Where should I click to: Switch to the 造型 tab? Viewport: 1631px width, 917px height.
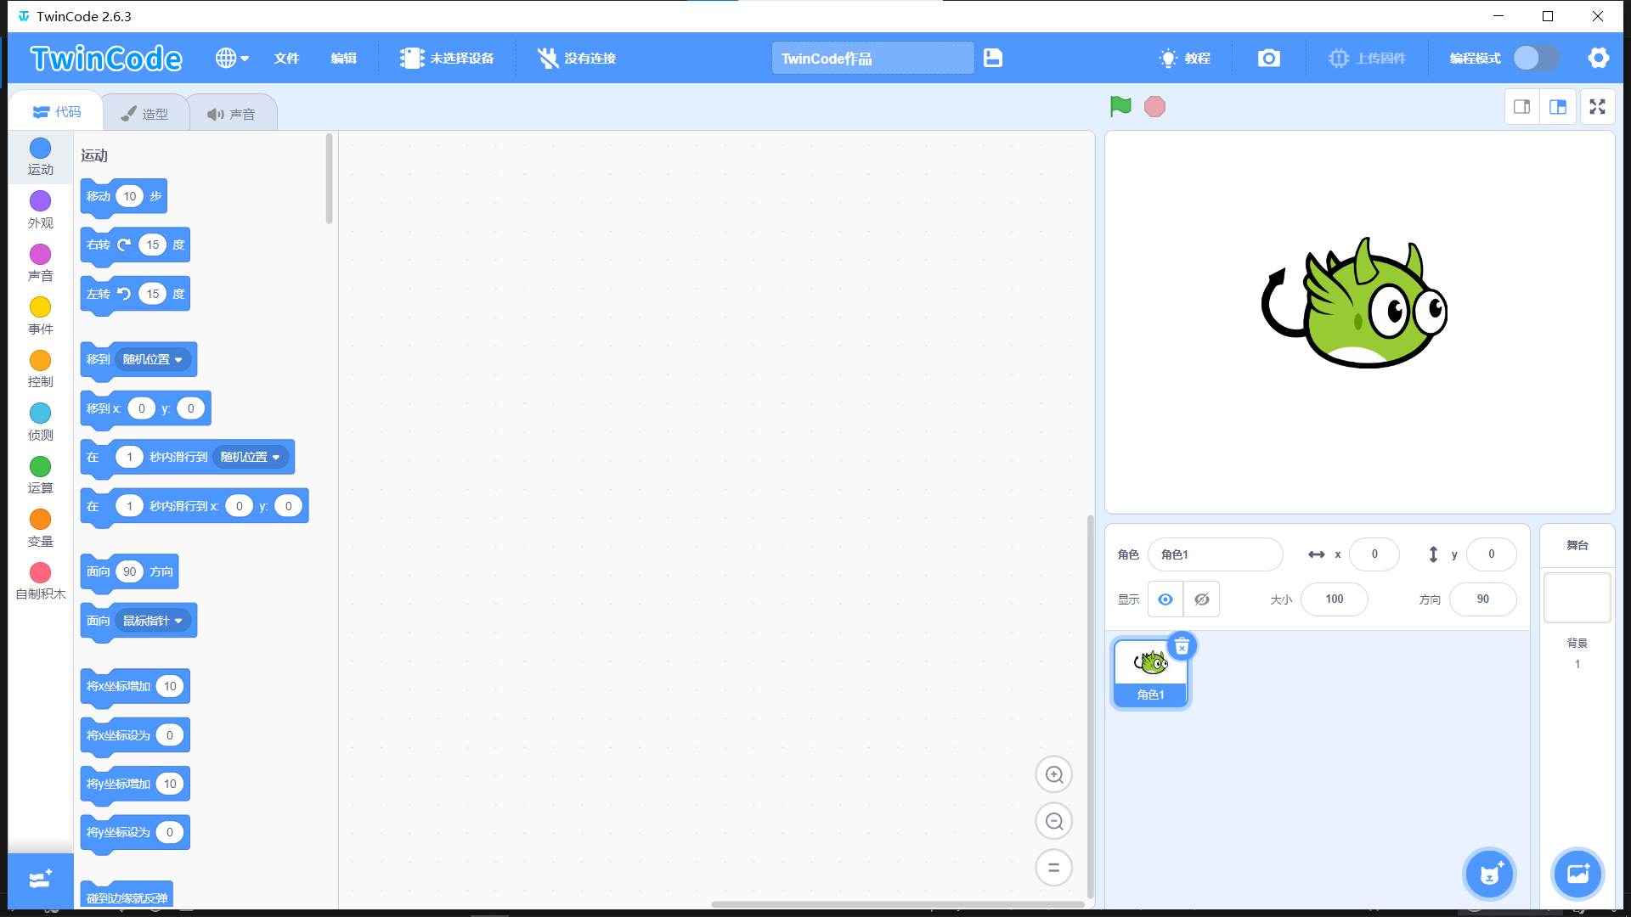pyautogui.click(x=144, y=114)
